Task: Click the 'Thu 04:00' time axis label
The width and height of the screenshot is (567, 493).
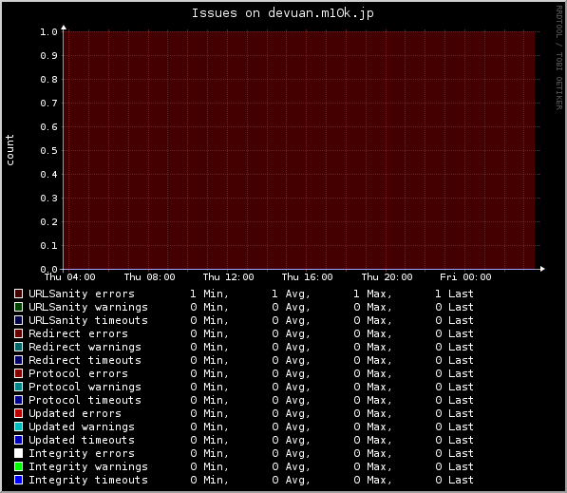Action: [69, 277]
